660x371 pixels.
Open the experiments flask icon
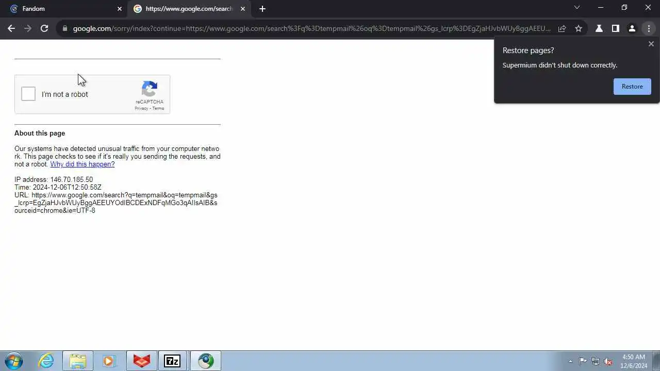click(599, 28)
